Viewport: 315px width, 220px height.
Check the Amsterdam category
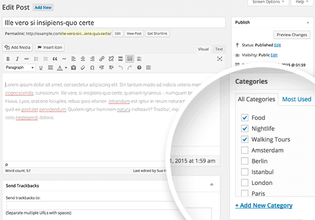coord(245,150)
